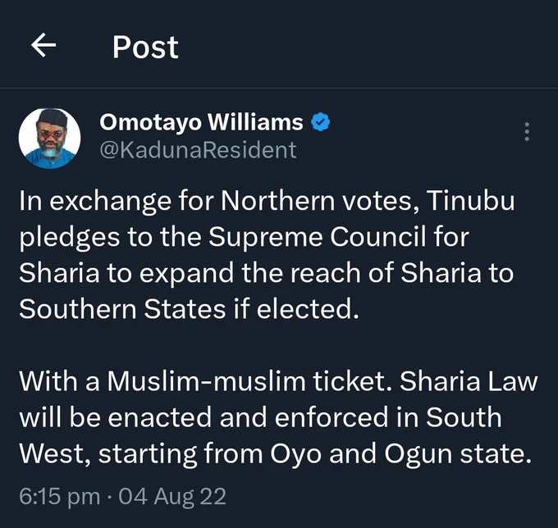Click the word Tinubu in the post

click(470, 201)
